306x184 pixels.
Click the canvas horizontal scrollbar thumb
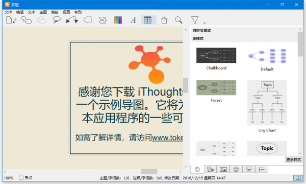coord(149,172)
